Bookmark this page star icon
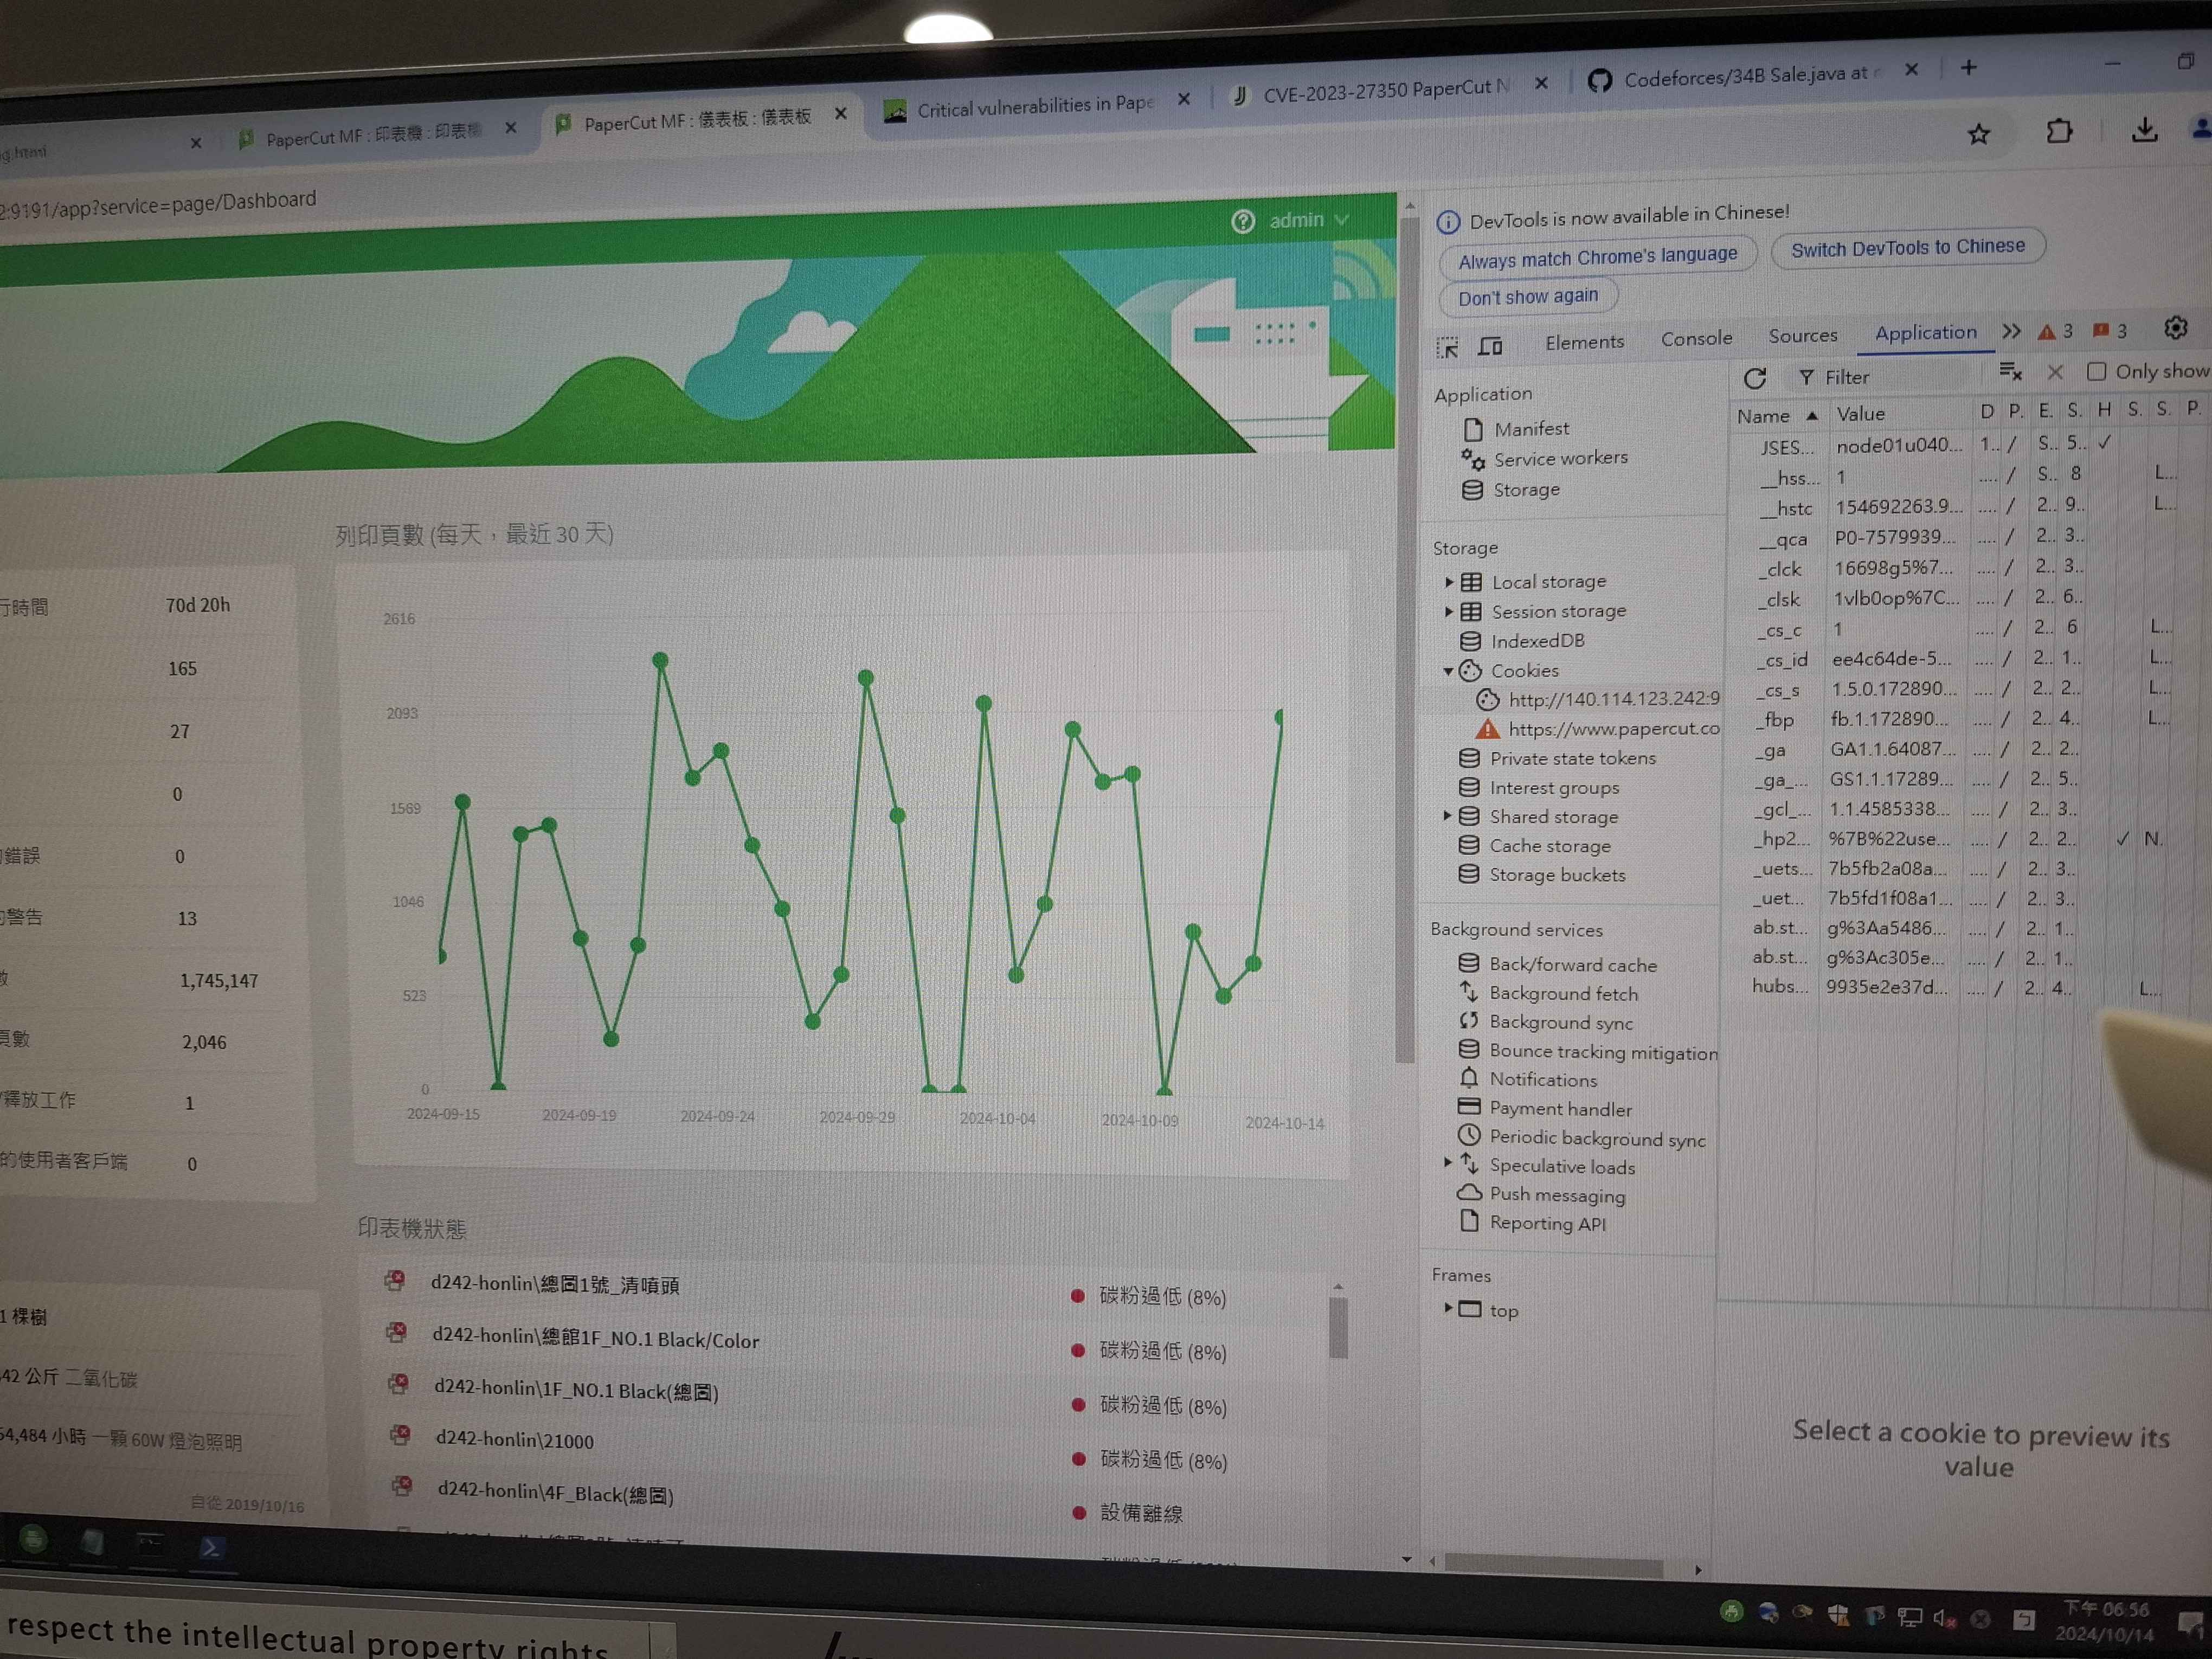This screenshot has width=2212, height=1659. point(1978,134)
